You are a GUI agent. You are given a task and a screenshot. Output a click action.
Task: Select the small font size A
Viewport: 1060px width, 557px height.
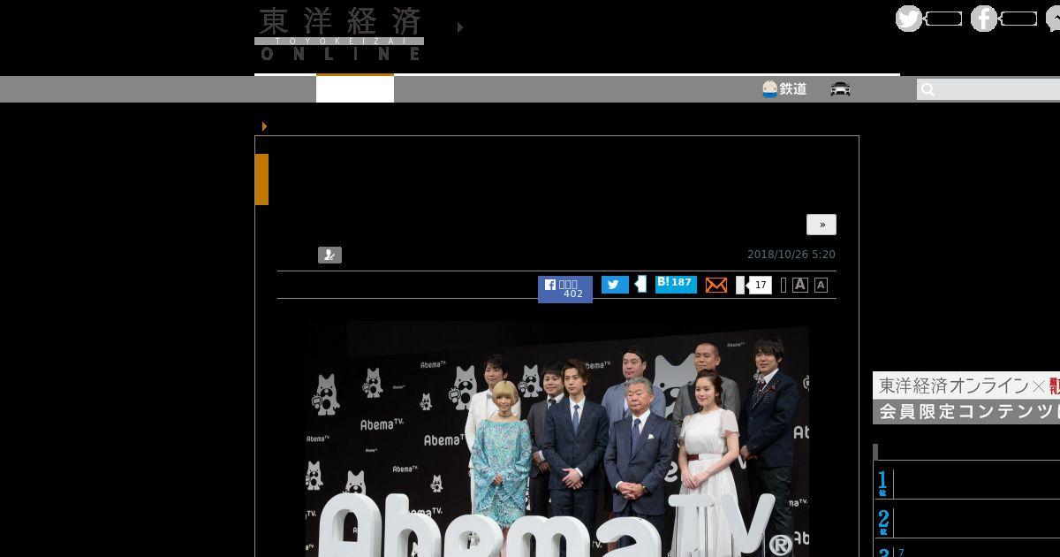coord(821,285)
